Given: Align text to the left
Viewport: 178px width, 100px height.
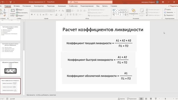Looking at the screenshot, I should [68, 14].
